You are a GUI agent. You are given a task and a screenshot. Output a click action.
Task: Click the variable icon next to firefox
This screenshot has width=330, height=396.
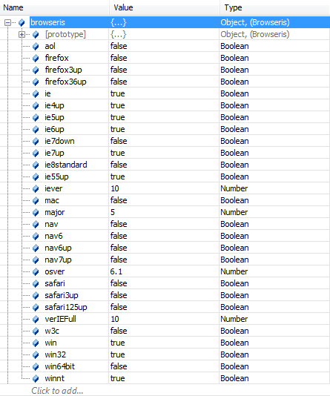[x=36, y=59]
